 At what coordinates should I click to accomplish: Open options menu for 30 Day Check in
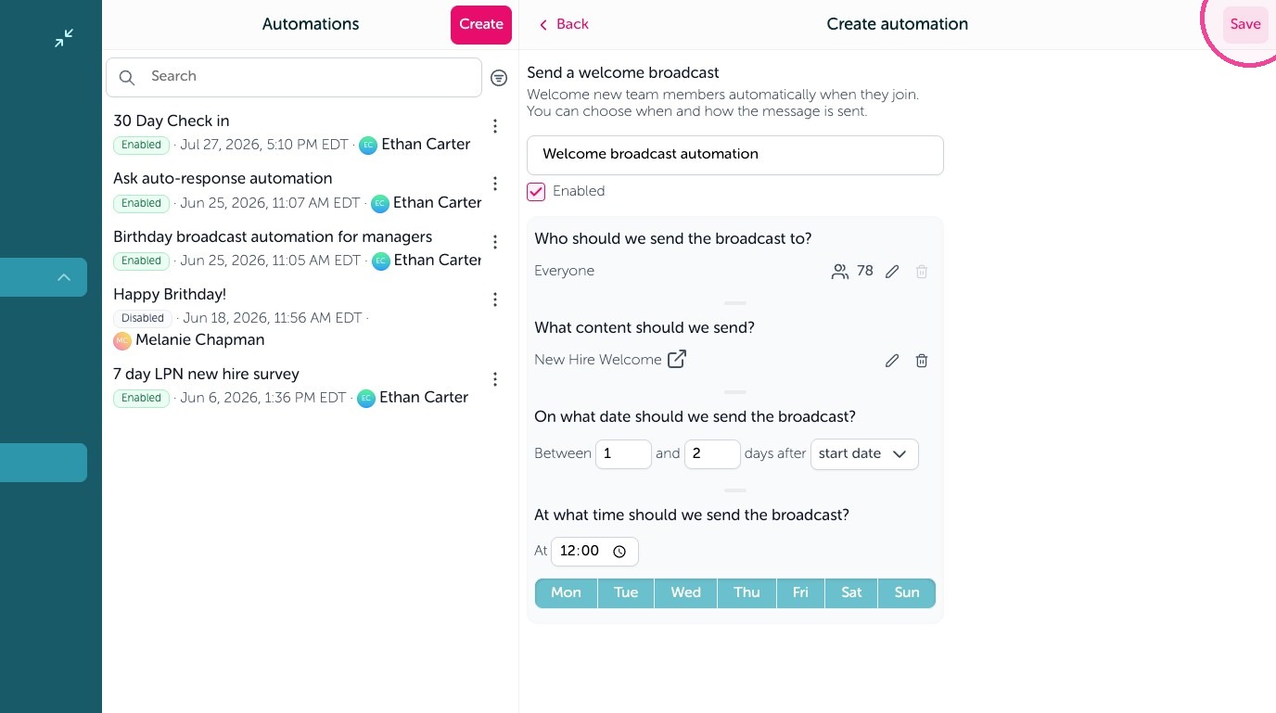pyautogui.click(x=495, y=126)
